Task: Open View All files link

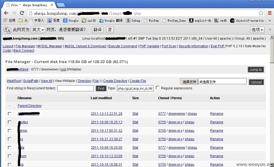Action: 46,81
